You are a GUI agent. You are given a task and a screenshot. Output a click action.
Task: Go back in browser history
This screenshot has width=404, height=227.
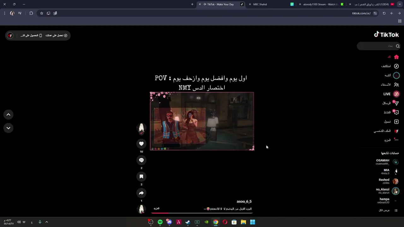[x=399, y=13]
